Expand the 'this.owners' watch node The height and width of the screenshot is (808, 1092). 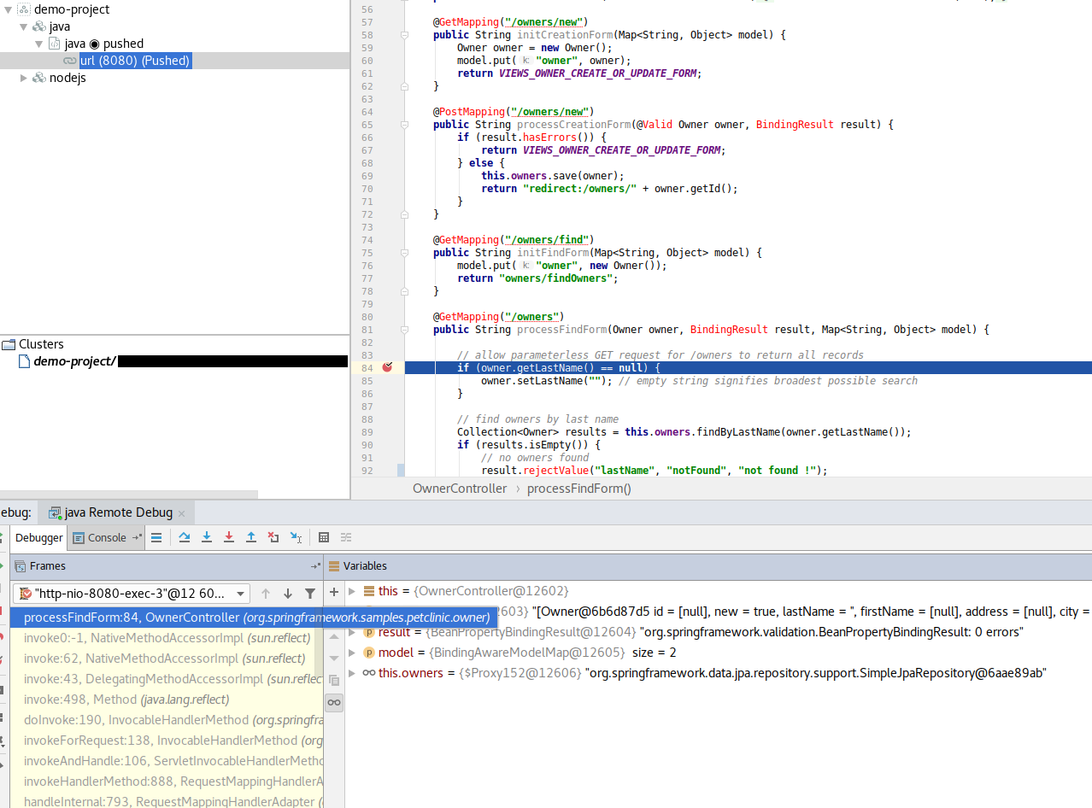[x=352, y=673]
